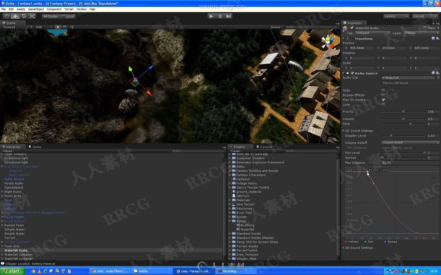Open Tag dropdown Untagged
Image resolution: width=441 pixels, height=275 pixels.
(372, 33)
